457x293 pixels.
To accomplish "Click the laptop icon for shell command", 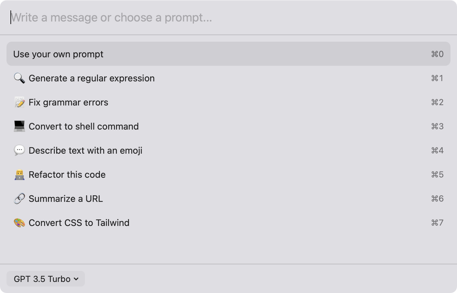I will [x=19, y=126].
